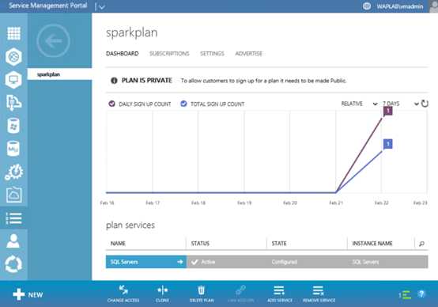Click SQL Servers in Instance Name column
Image resolution: width=438 pixels, height=307 pixels.
(365, 262)
